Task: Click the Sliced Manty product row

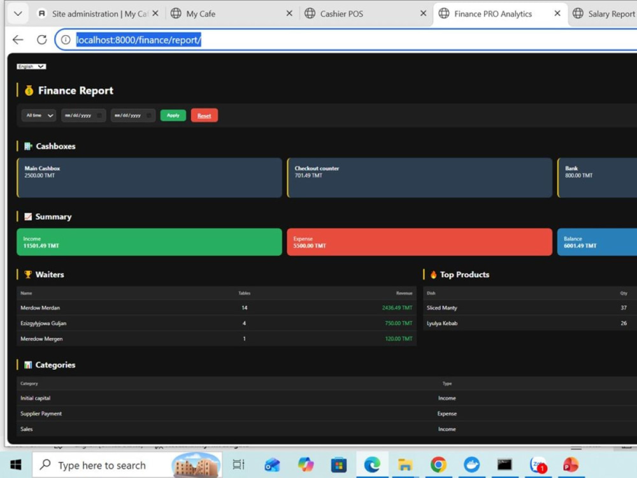Action: [530, 308]
